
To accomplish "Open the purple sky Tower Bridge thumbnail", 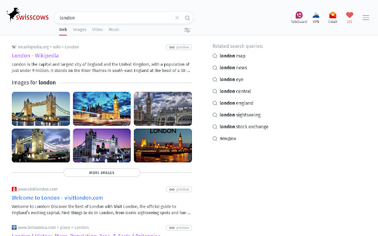I will (102, 146).
